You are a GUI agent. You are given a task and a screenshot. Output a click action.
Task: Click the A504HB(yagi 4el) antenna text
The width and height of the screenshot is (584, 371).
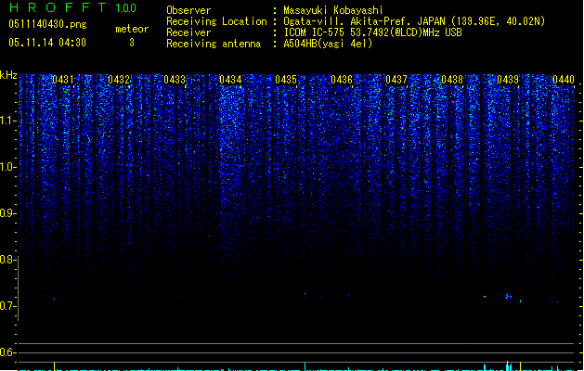pos(328,44)
